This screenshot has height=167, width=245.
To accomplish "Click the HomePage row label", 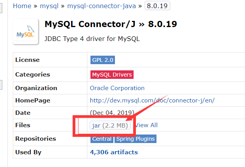I will point(33,101).
